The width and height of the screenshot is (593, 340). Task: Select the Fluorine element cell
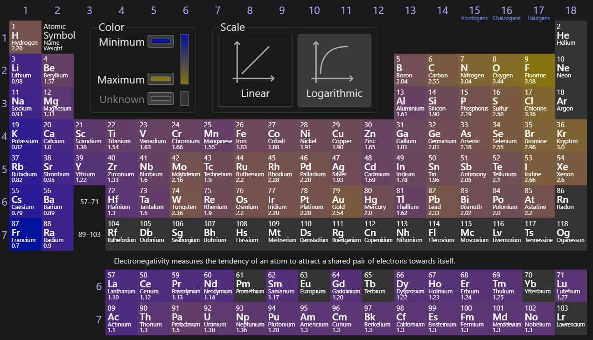(538, 70)
